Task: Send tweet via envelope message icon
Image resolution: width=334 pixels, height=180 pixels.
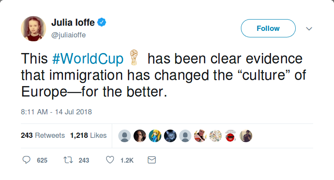Action: pyautogui.click(x=152, y=160)
